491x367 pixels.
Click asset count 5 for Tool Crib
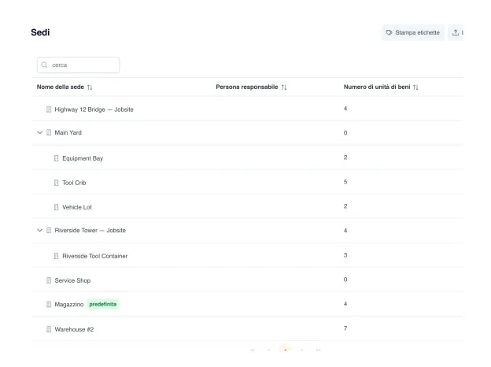[345, 182]
